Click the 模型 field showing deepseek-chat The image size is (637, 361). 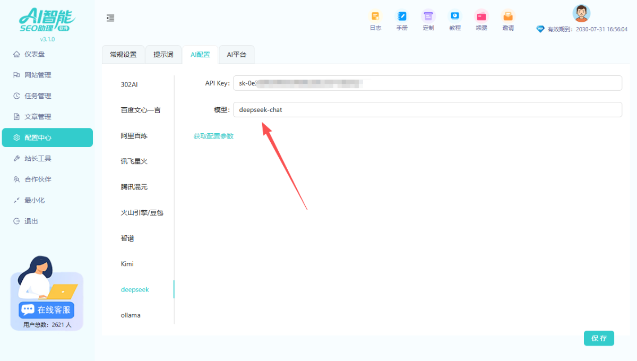(x=427, y=109)
